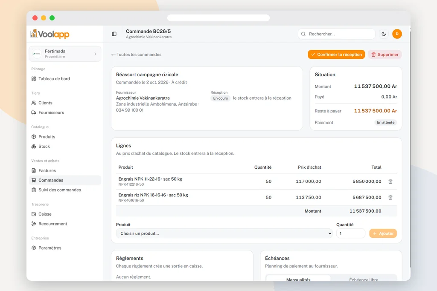Click the Commandes cart icon
The image size is (437, 291).
click(34, 180)
